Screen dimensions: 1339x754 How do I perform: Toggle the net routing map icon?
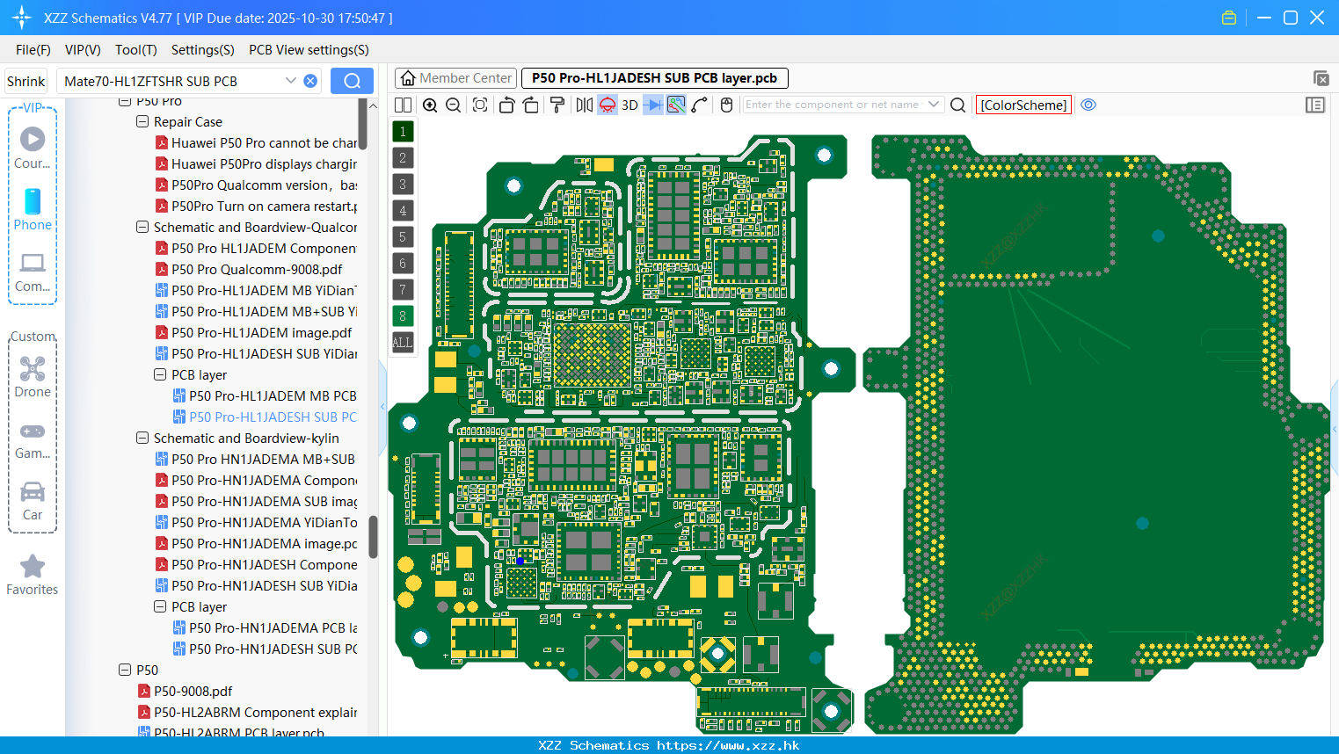(x=676, y=105)
